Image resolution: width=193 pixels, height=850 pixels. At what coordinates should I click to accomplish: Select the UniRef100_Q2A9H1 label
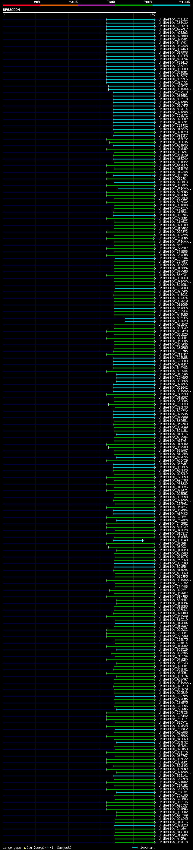click(173, 39)
